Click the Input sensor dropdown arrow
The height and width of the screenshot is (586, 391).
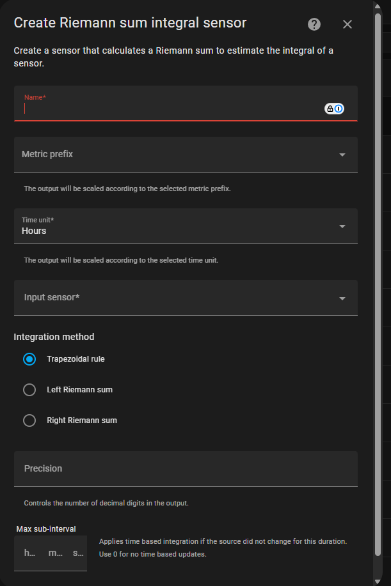coord(342,298)
